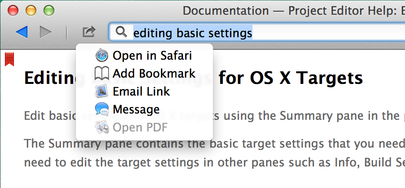Click the magnifying glass search icon
Image resolution: width=405 pixels, height=188 pixels.
click(x=122, y=32)
